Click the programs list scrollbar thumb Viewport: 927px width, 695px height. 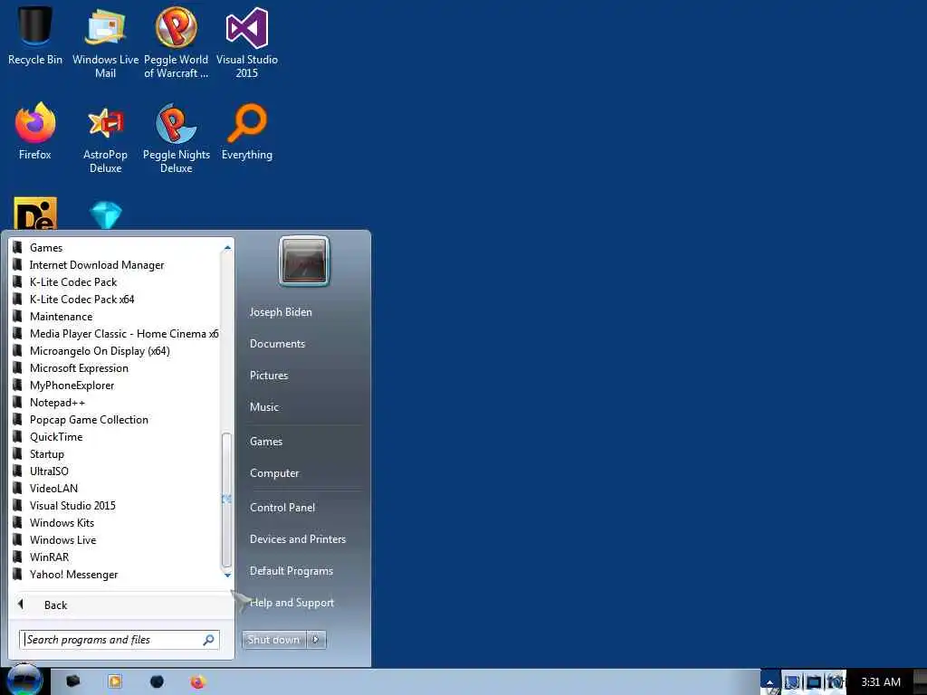pos(226,500)
